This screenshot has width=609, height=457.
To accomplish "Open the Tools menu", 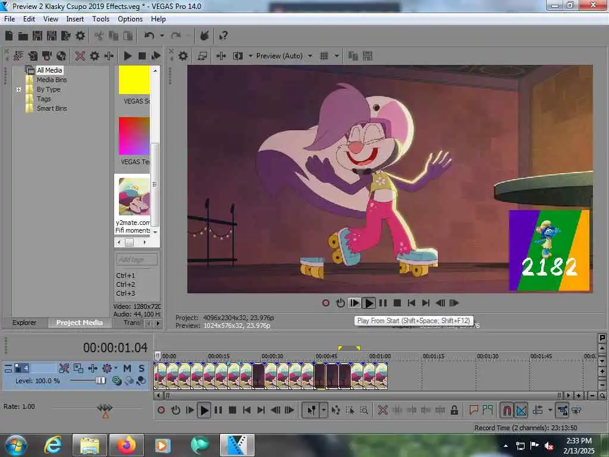I will point(101,19).
